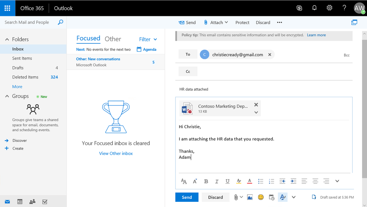367x207 pixels.
Task: Apply underline formatting
Action: 228,181
